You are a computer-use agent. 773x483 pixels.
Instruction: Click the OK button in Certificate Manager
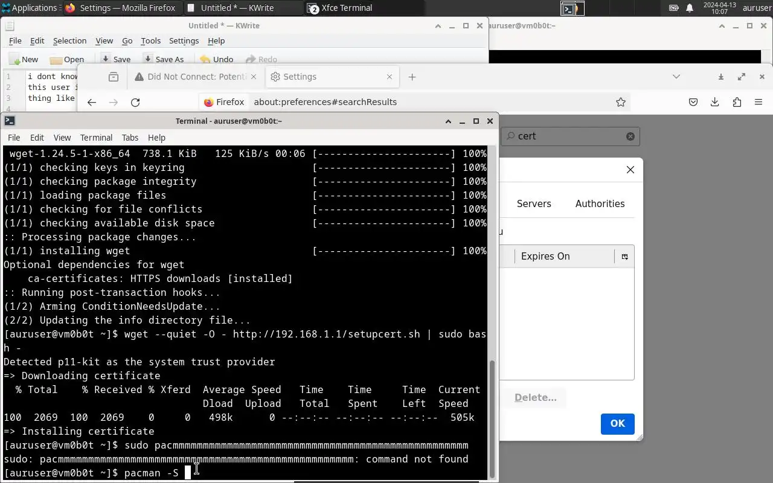(x=617, y=424)
